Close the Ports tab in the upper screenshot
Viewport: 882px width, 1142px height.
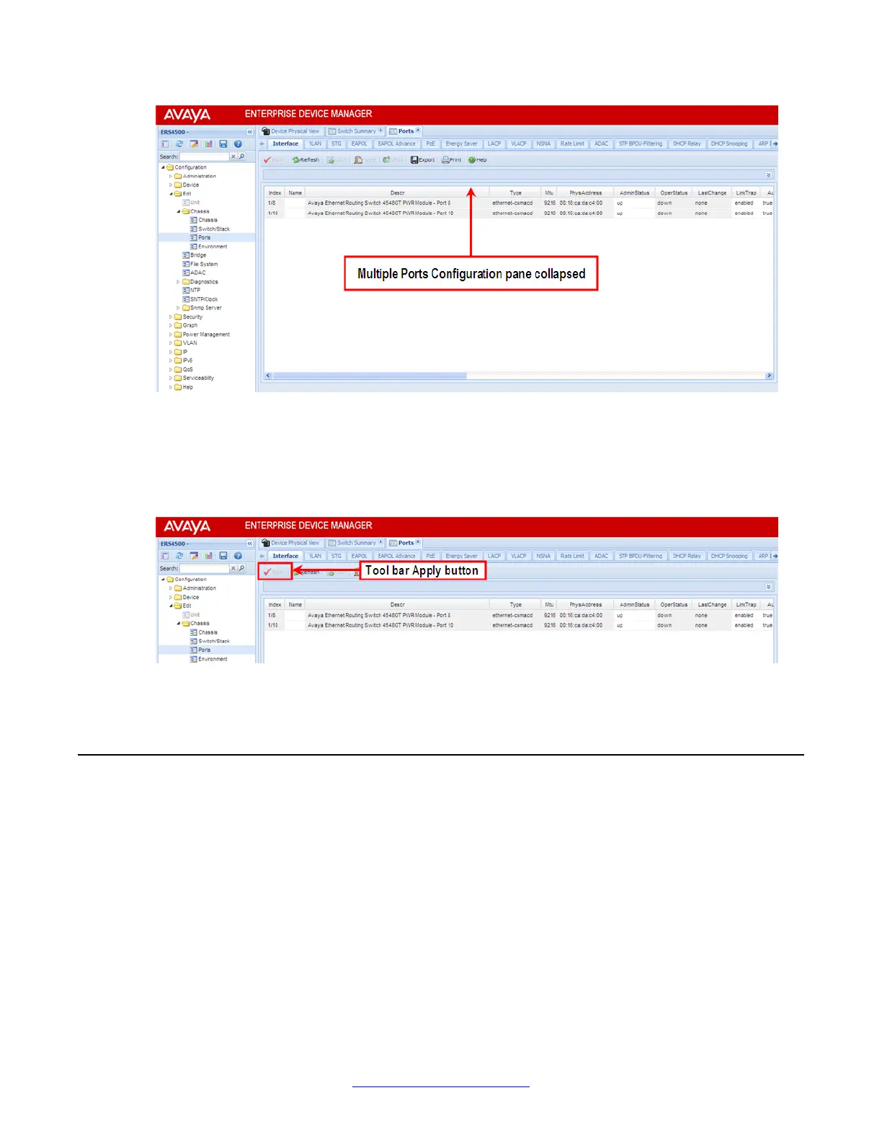(418, 130)
